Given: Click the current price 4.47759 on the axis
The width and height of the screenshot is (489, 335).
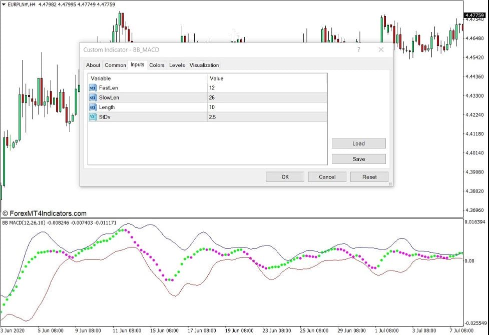Looking at the screenshot, I should click(x=474, y=15).
